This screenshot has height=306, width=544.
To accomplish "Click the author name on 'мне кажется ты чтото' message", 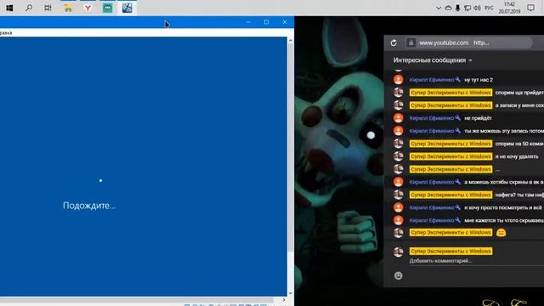I will click(x=432, y=221).
